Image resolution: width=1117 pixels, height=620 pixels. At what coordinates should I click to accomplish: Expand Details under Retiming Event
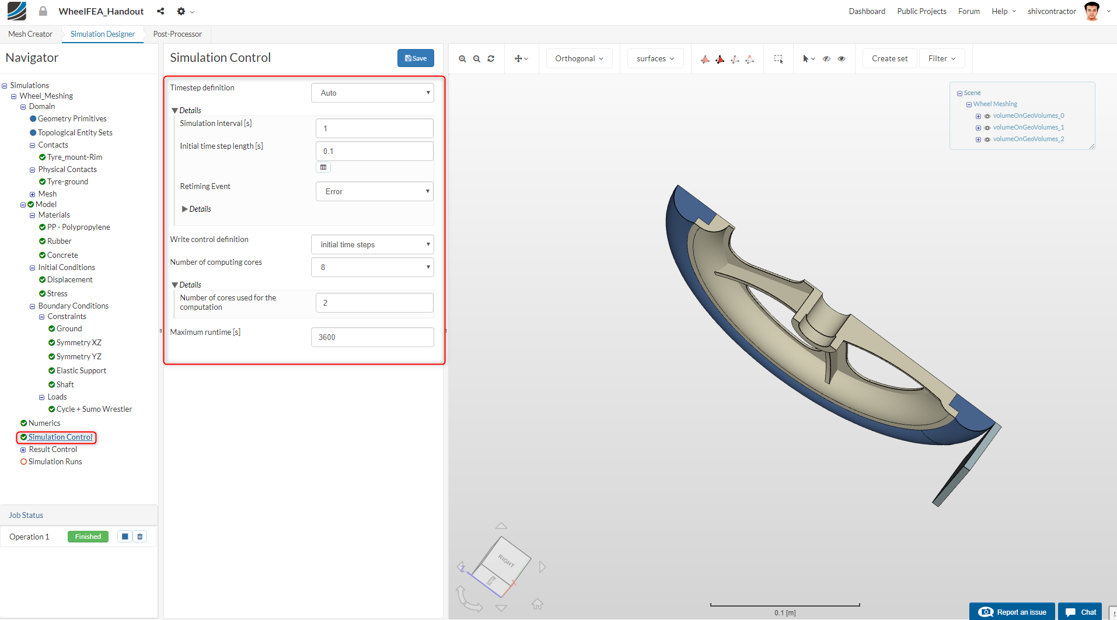click(x=196, y=209)
